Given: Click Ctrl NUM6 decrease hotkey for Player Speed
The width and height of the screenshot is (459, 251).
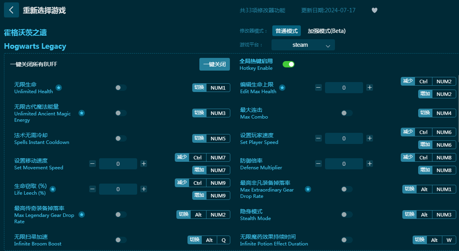Looking at the screenshot, I should coord(428,132).
